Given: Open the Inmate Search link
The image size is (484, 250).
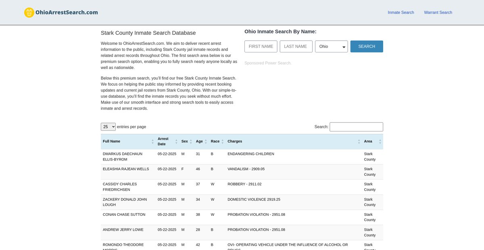Looking at the screenshot, I should point(401,12).
